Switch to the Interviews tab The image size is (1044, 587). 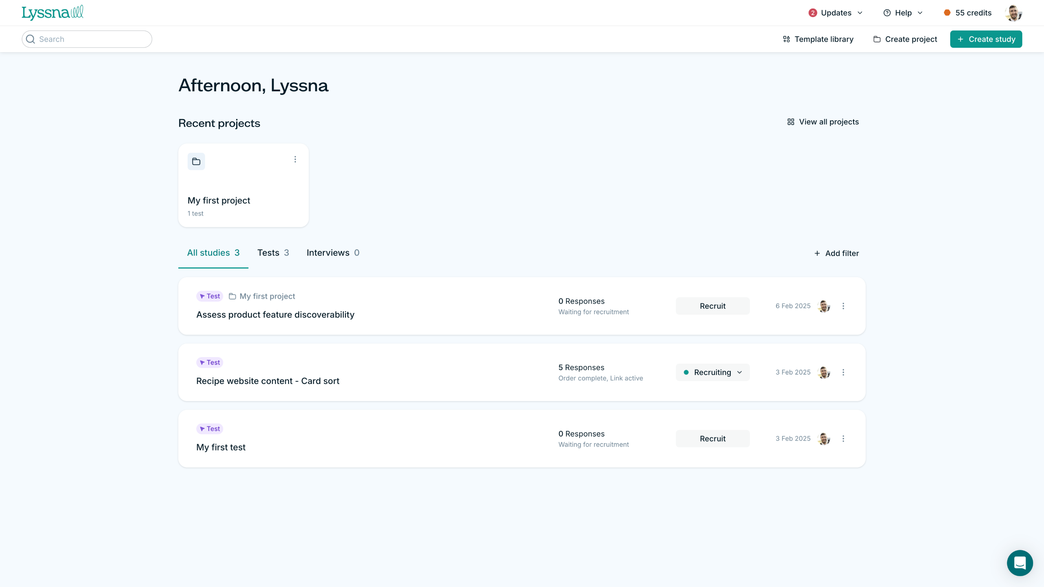click(x=333, y=253)
